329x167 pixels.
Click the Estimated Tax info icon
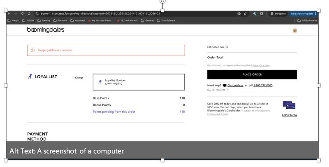[x=227, y=47]
